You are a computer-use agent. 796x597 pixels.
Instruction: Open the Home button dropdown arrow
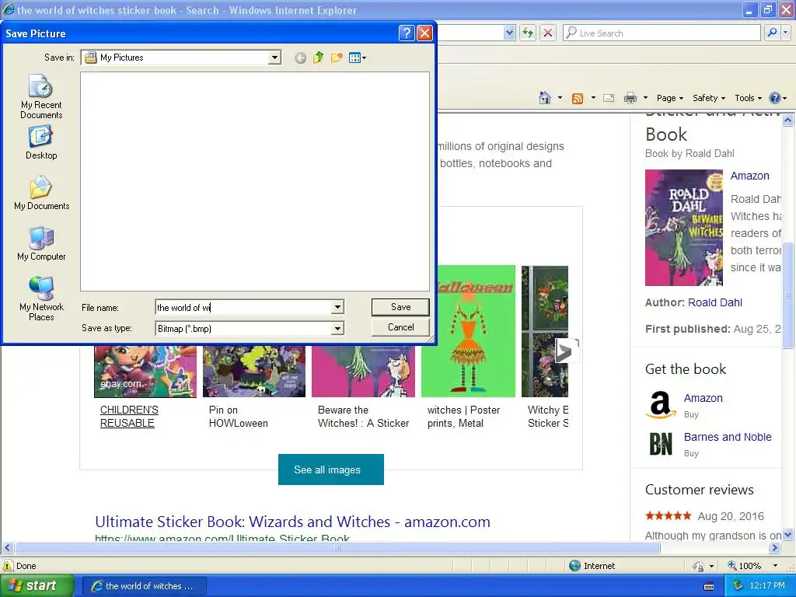[560, 98]
